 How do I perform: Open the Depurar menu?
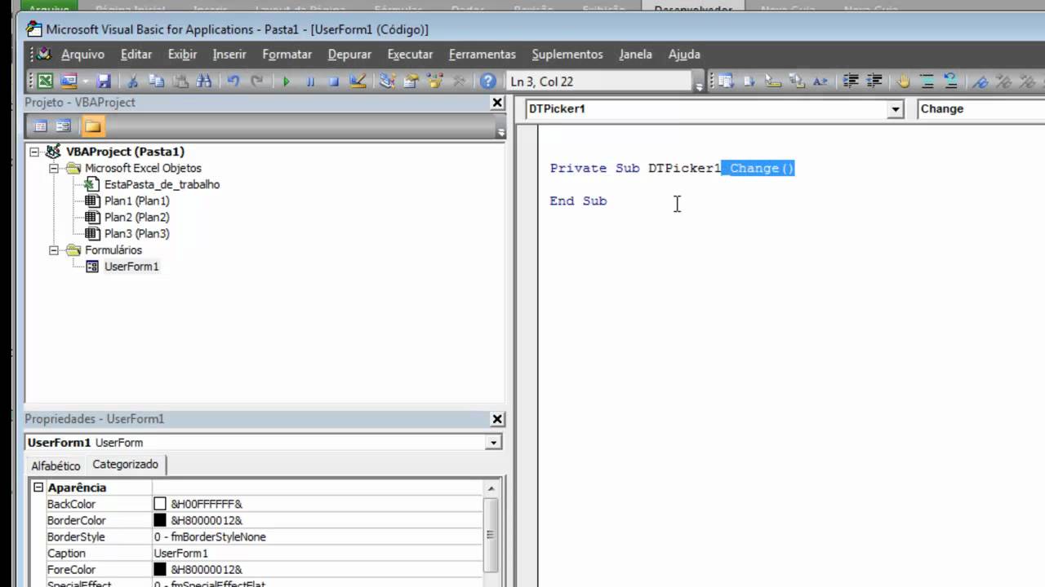point(349,55)
